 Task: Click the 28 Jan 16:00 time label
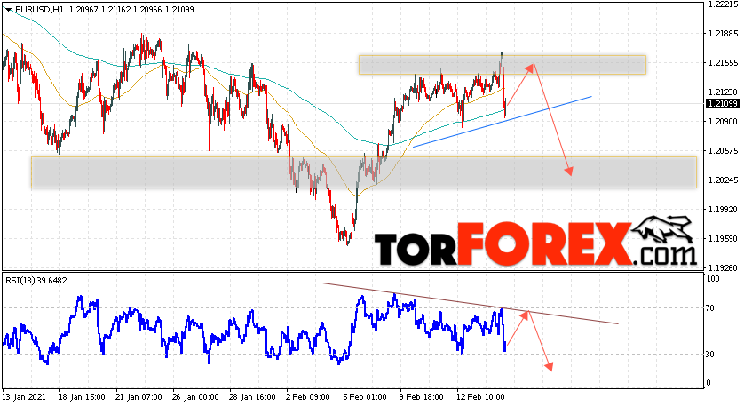pyautogui.click(x=252, y=397)
